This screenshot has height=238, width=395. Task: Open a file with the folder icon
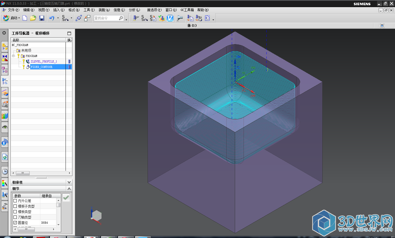tap(33, 18)
